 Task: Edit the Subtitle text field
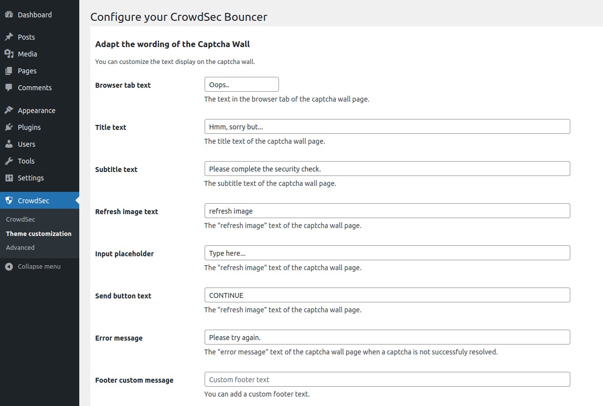[x=387, y=169]
